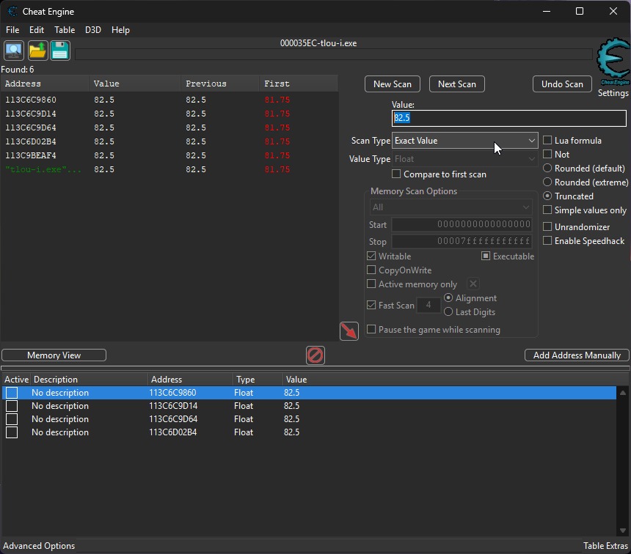Open the File menu
631x554 pixels.
pyautogui.click(x=12, y=30)
